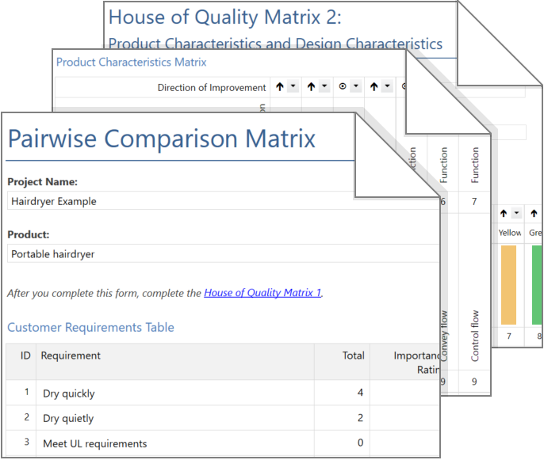Click the Total column header

(x=353, y=355)
